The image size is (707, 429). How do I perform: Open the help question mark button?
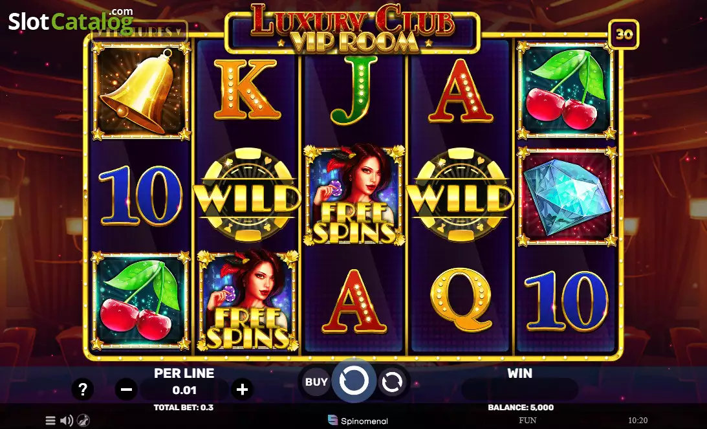(x=83, y=390)
